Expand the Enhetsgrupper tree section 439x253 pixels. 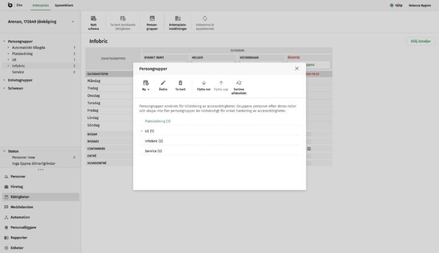(x=5, y=80)
